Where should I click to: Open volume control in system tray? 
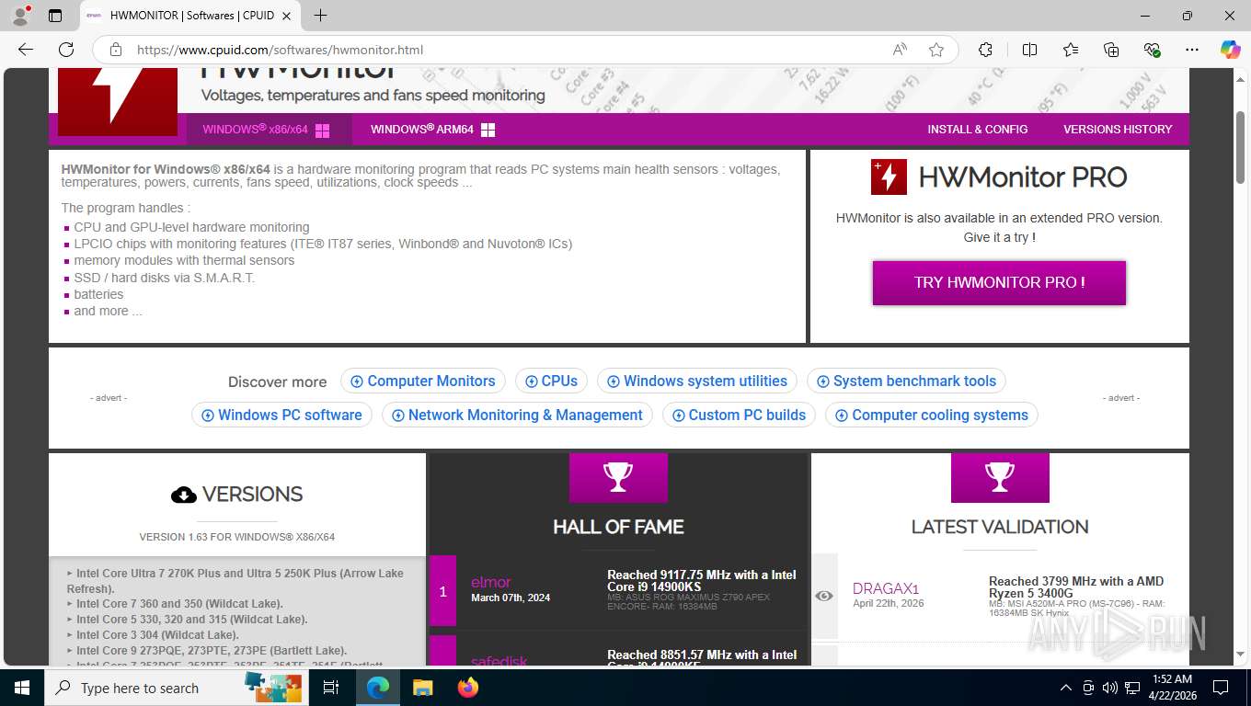point(1109,688)
